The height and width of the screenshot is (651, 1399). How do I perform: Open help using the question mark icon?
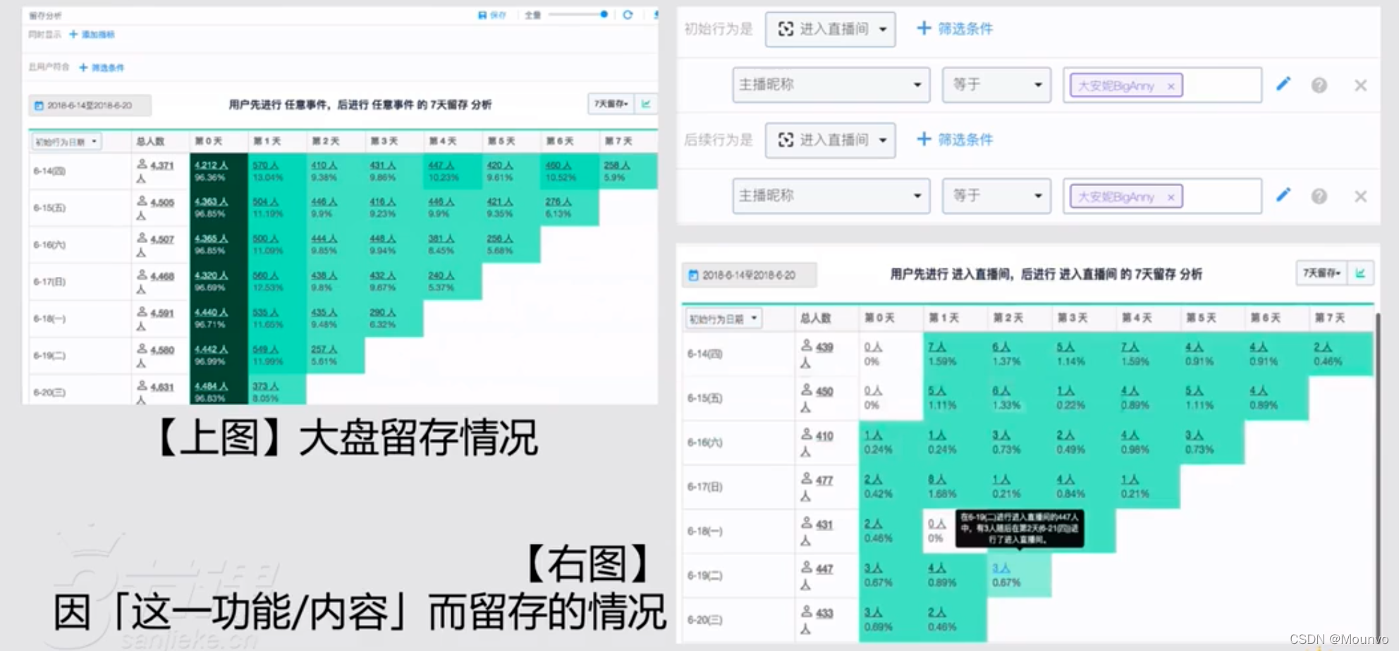tap(1320, 84)
